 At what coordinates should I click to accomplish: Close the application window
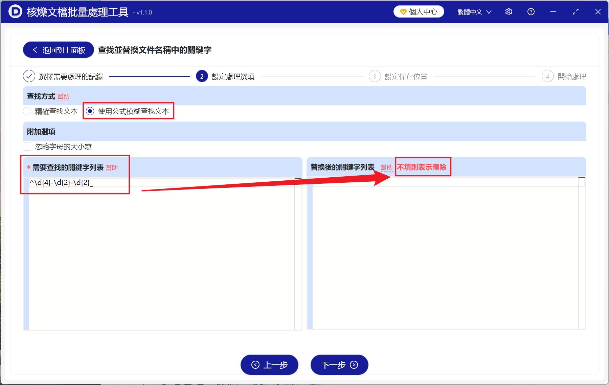point(598,12)
